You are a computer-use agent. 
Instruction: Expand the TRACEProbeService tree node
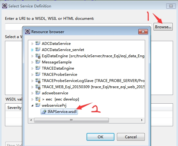32,75
